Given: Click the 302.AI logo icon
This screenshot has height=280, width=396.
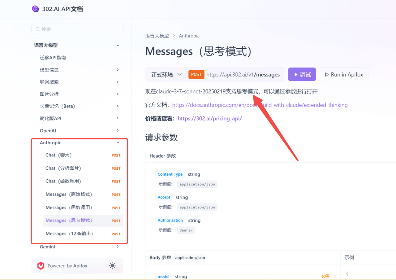Looking at the screenshot, I should 36,9.
